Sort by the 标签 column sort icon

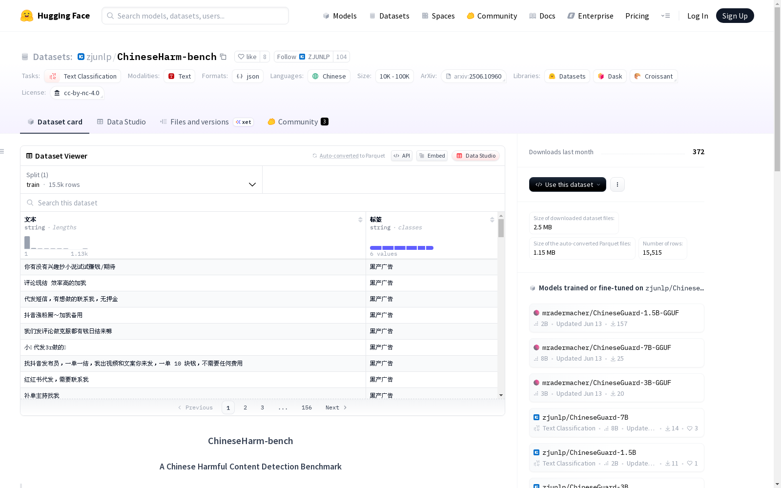pyautogui.click(x=492, y=220)
